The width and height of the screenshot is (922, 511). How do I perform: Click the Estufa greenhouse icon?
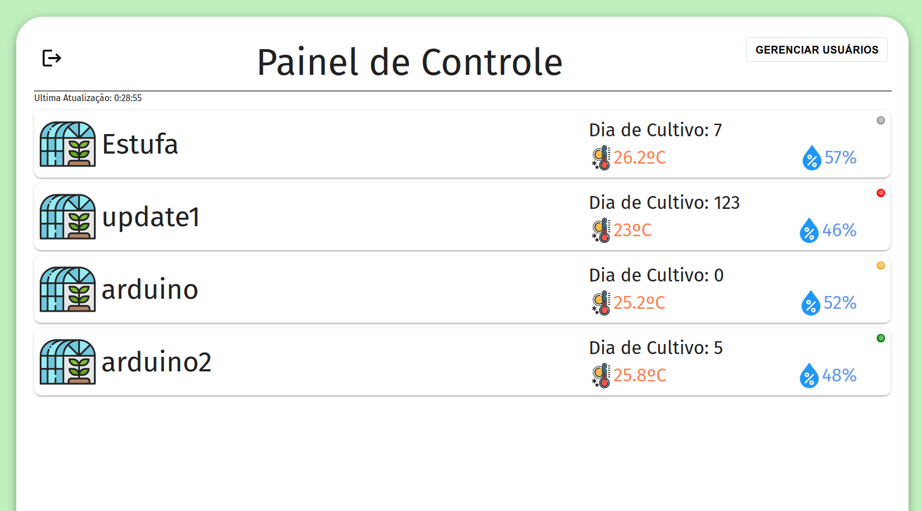click(68, 144)
